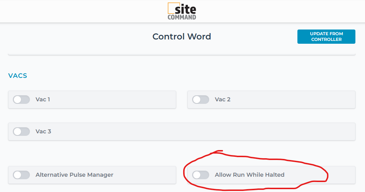This screenshot has width=365, height=192.
Task: Enable the Vac 3 switch
Action: (x=21, y=132)
